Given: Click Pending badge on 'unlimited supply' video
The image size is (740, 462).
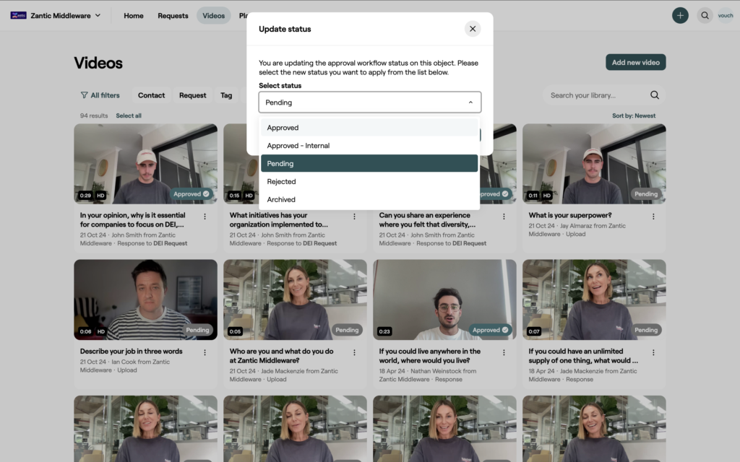Looking at the screenshot, I should point(646,330).
